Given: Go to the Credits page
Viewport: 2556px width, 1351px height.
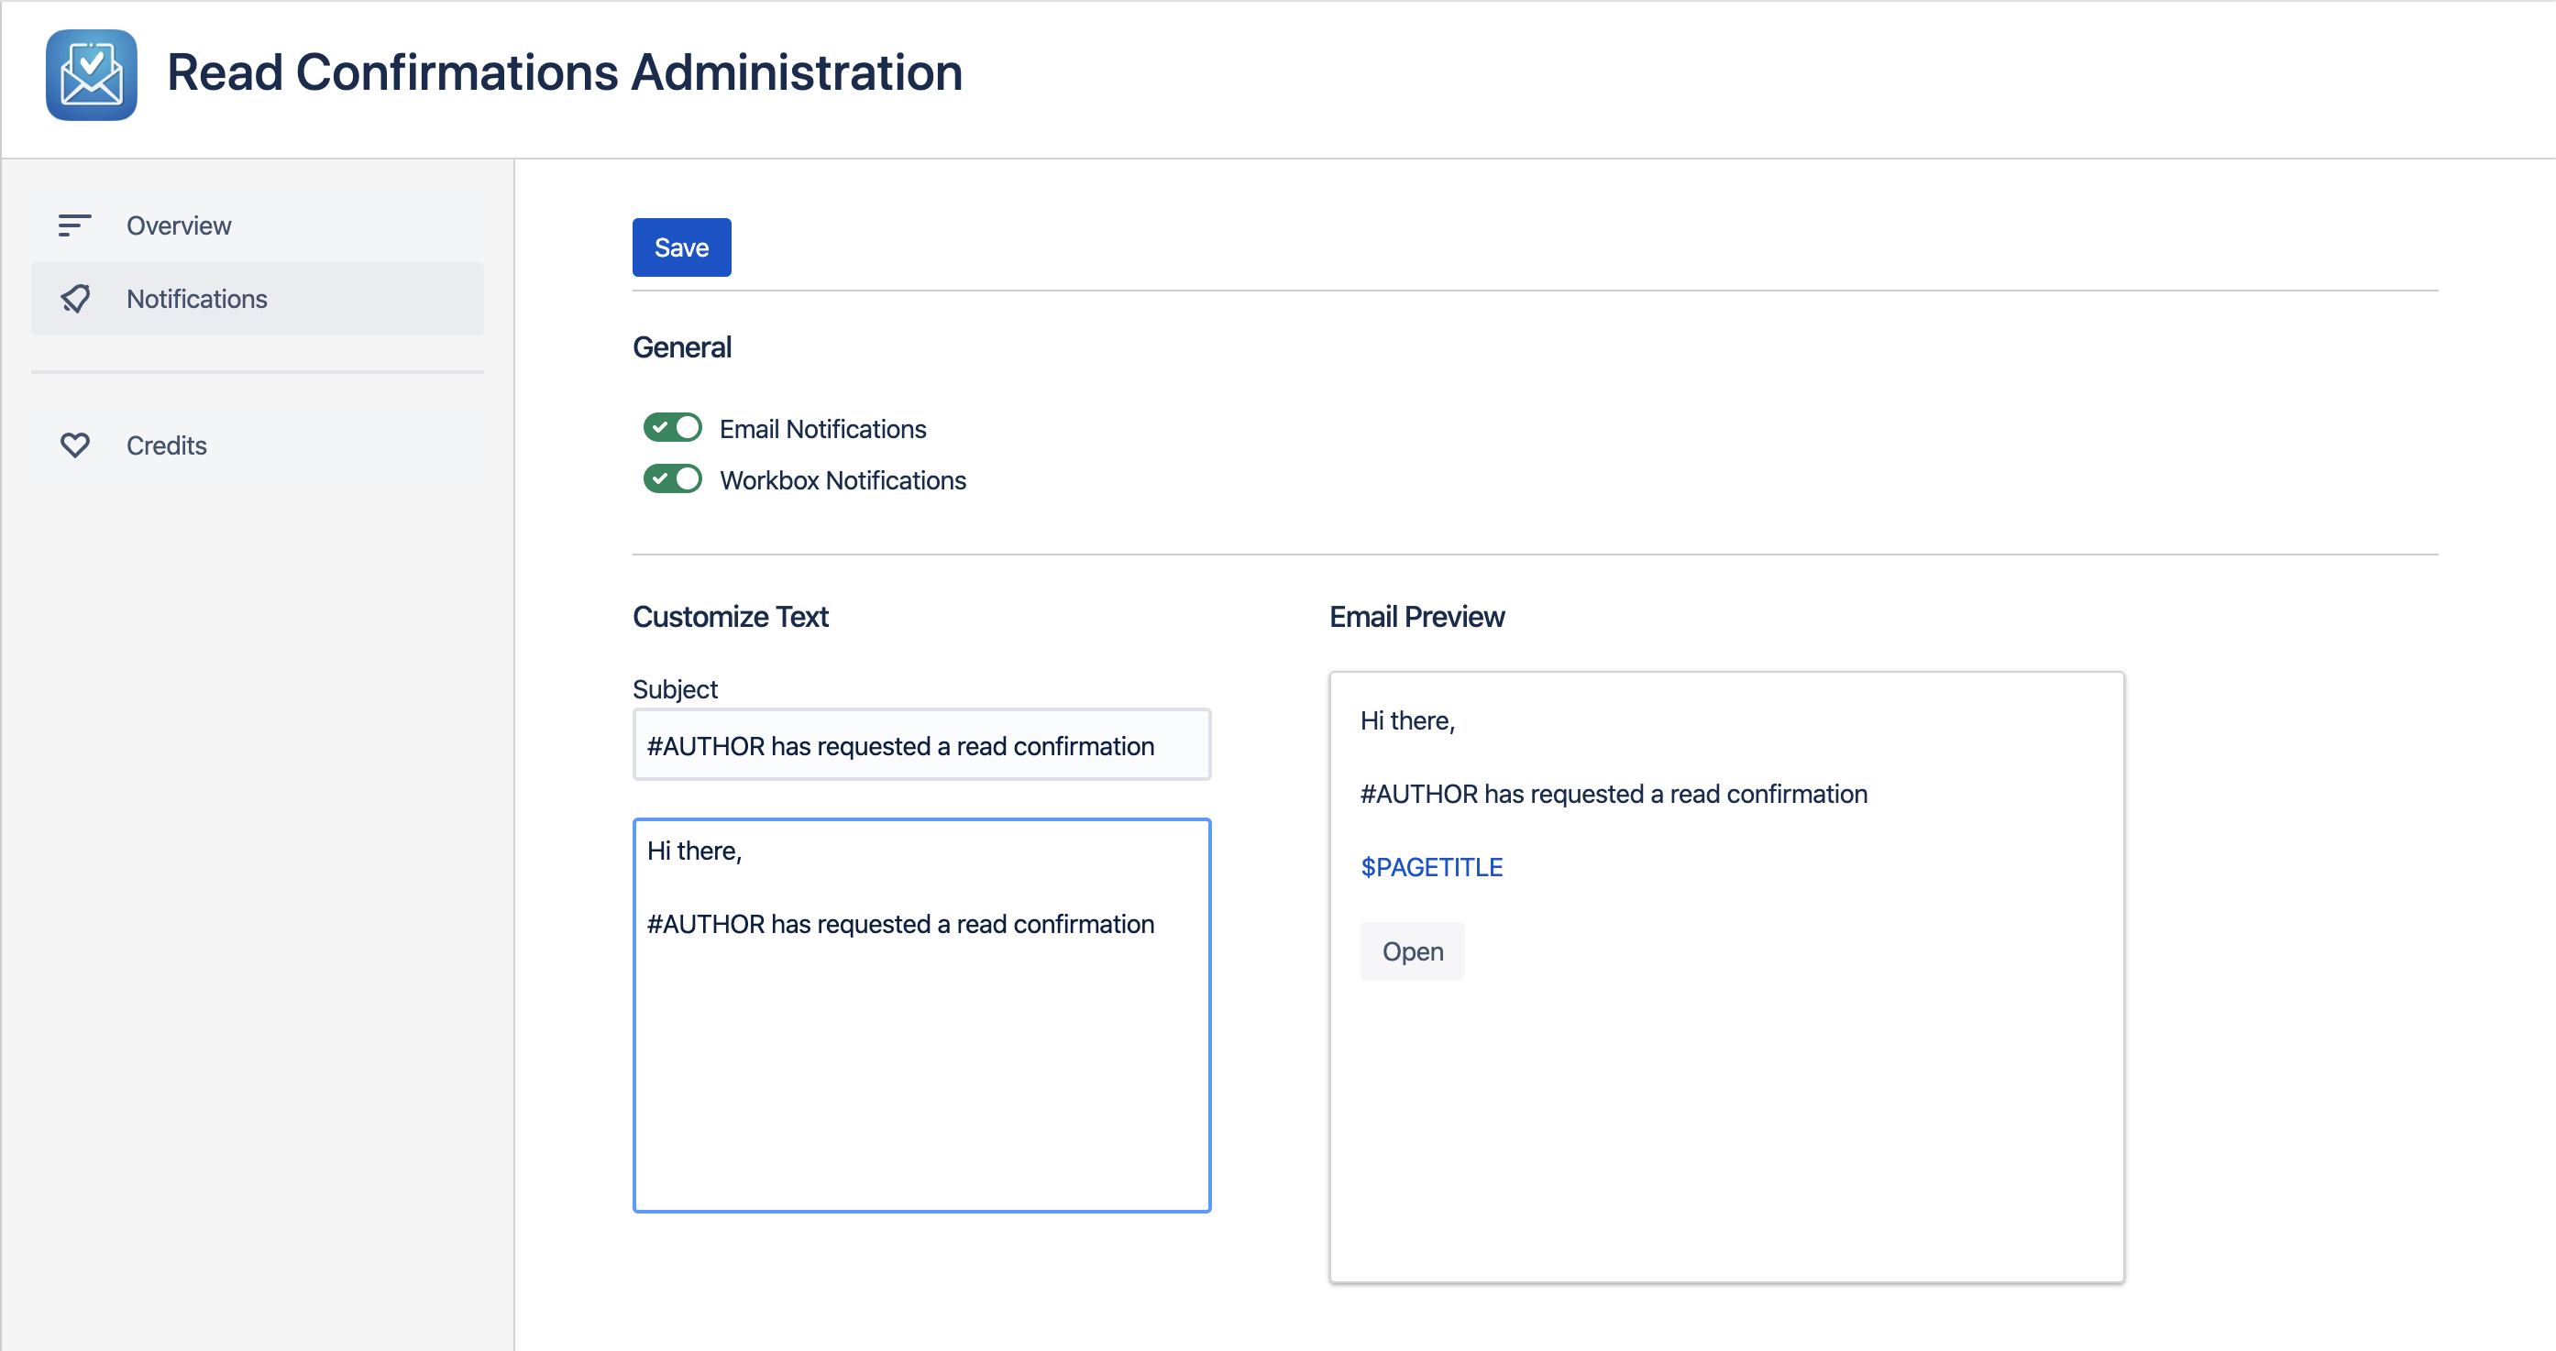Looking at the screenshot, I should coord(257,445).
